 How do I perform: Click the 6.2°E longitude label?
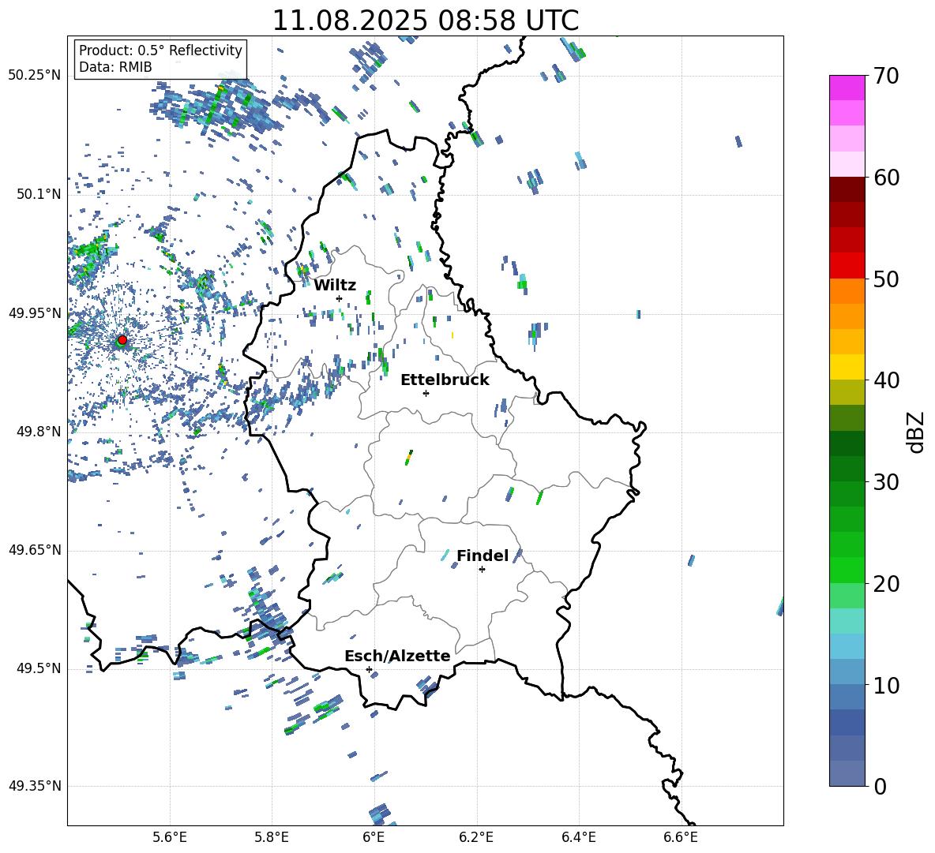[x=476, y=838]
